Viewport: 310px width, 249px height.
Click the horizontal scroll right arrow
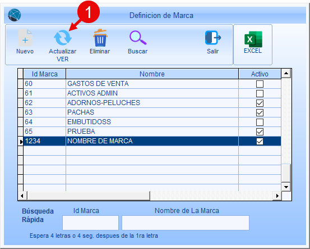pos(277,196)
